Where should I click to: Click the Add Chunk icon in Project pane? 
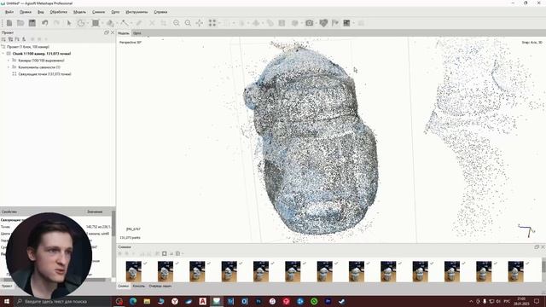click(x=3, y=39)
